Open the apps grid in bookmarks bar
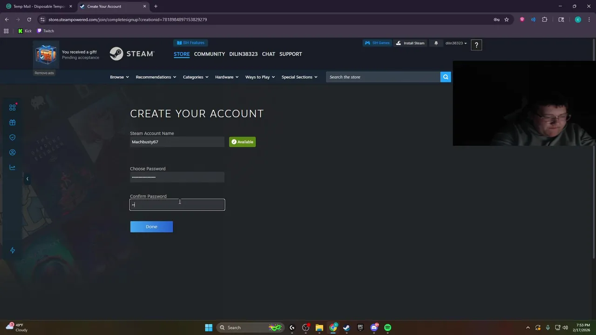The image size is (596, 335). (x=6, y=31)
